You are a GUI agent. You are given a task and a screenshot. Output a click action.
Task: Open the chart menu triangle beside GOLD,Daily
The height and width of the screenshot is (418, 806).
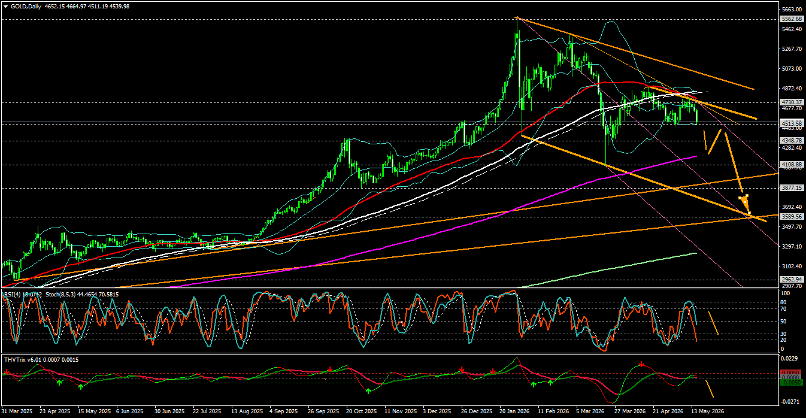(5, 6)
